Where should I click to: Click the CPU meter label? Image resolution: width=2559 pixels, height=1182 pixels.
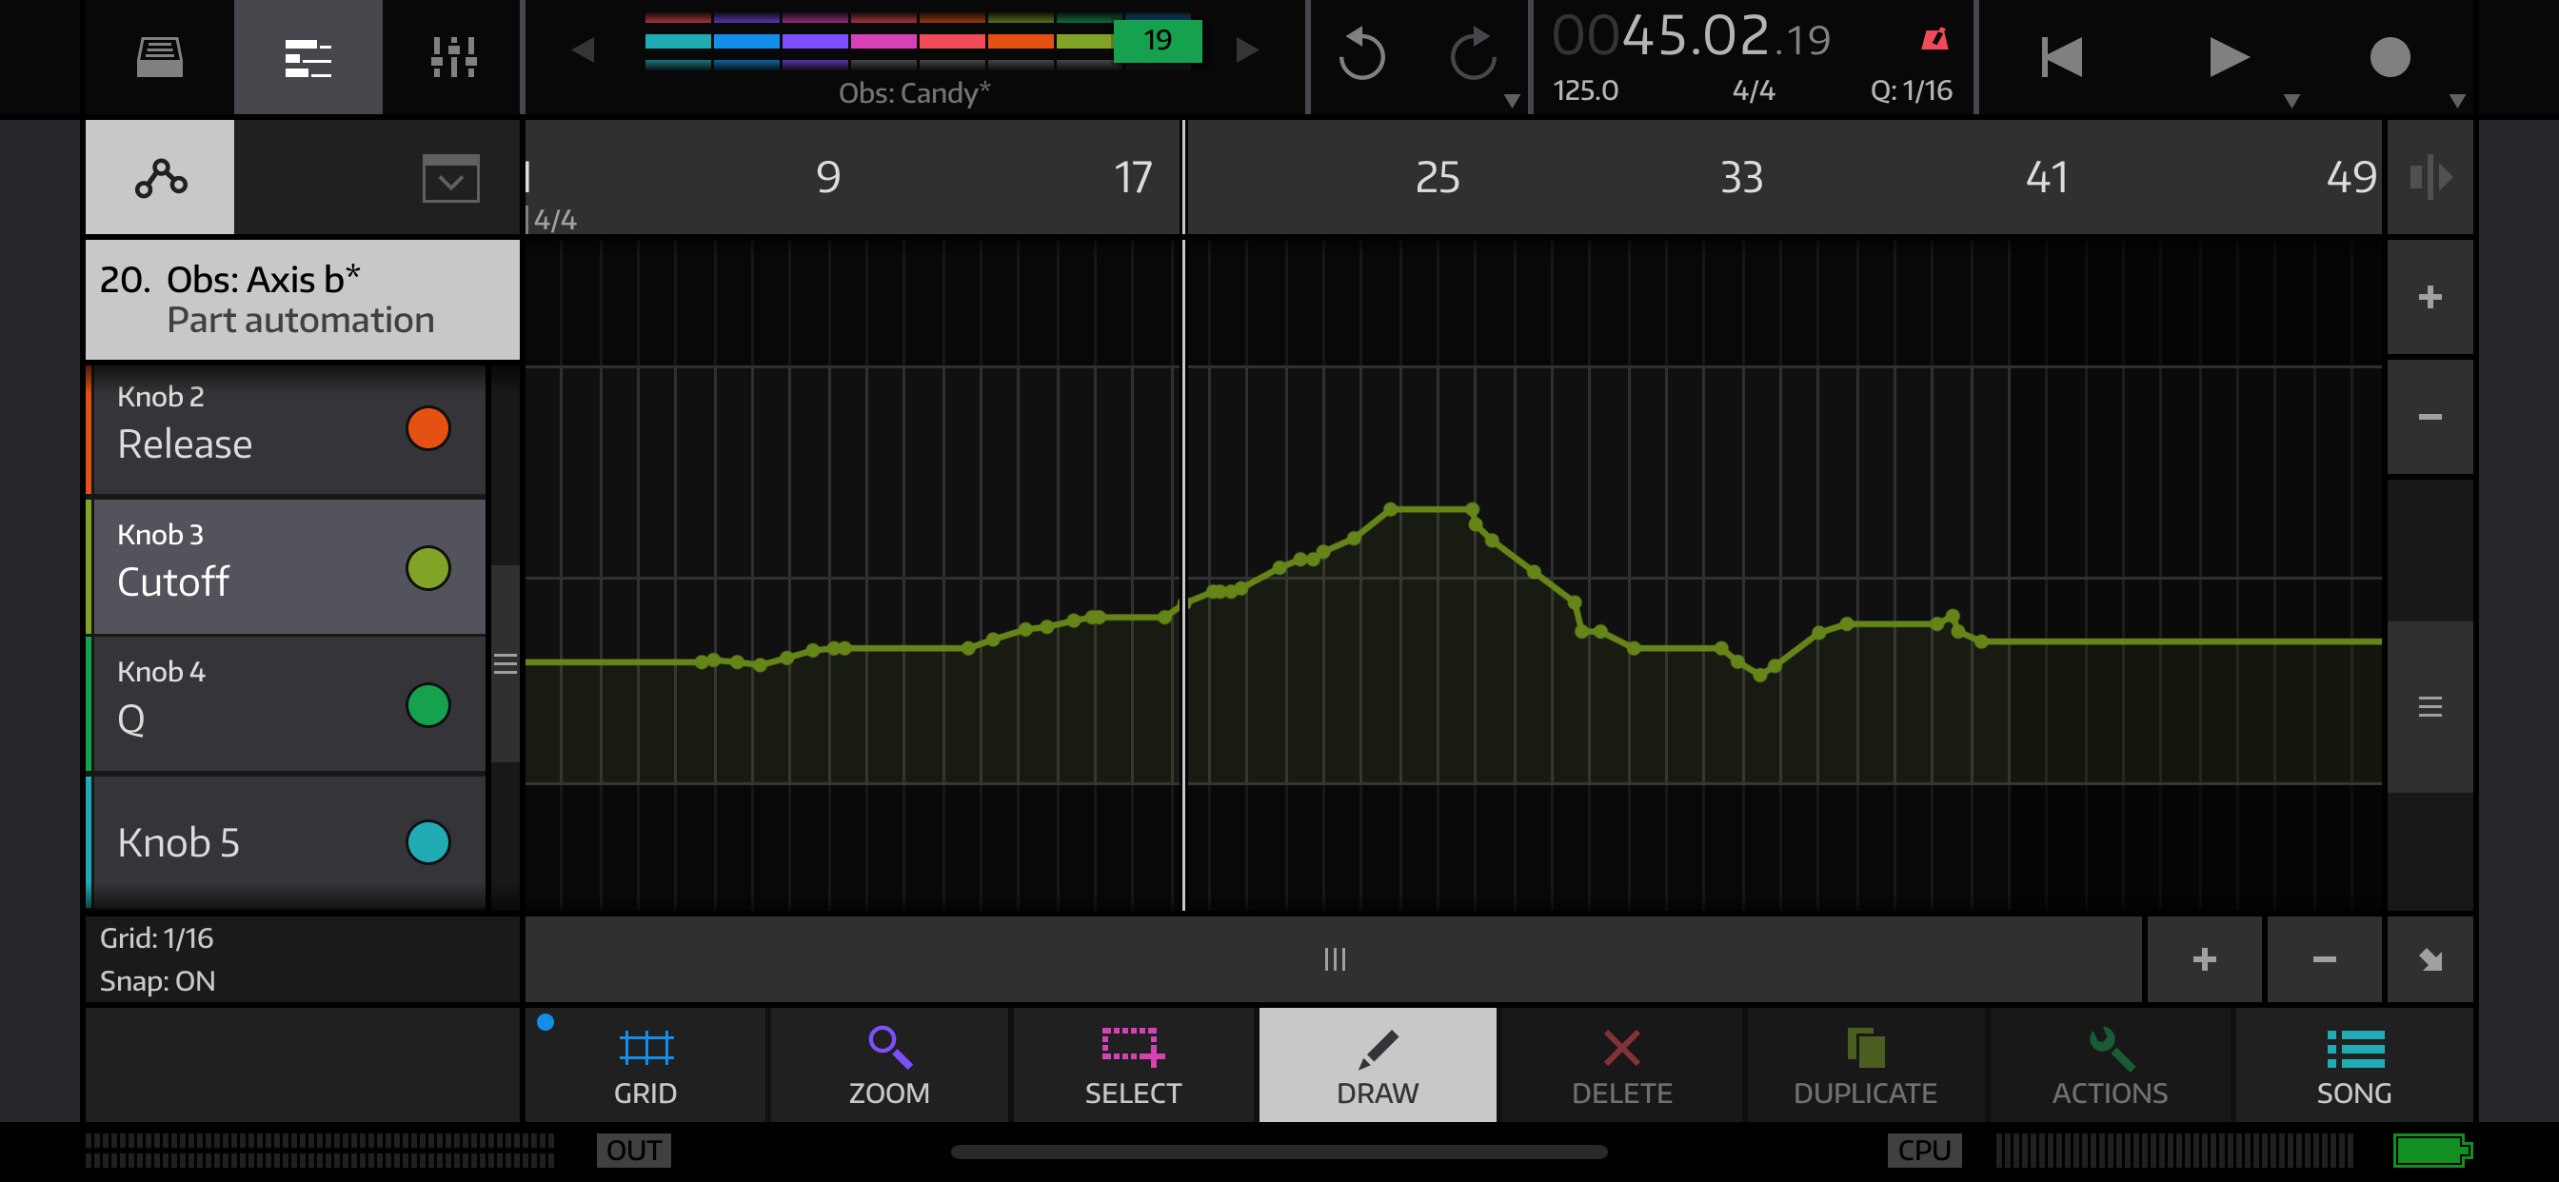1924,1151
